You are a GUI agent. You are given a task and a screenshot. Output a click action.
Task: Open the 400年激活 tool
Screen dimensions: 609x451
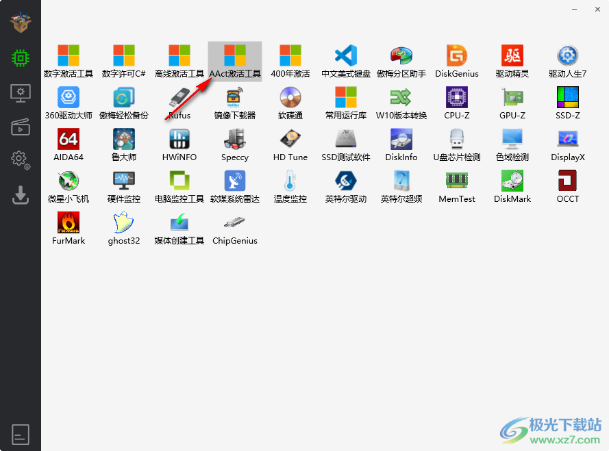[x=290, y=62]
